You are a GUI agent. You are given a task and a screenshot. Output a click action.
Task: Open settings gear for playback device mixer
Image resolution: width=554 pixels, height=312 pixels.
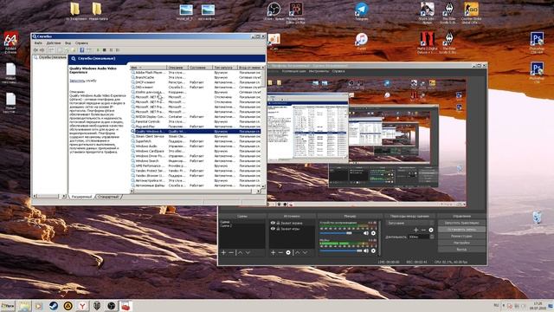click(x=373, y=233)
